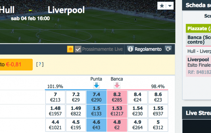The height and width of the screenshot is (133, 211).
Task: Select lay odds 4.8 at €2
Action: point(117,125)
